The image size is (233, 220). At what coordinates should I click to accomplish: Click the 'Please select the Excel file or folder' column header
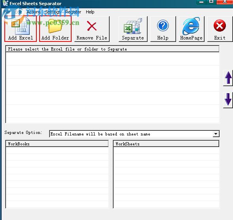112,49
